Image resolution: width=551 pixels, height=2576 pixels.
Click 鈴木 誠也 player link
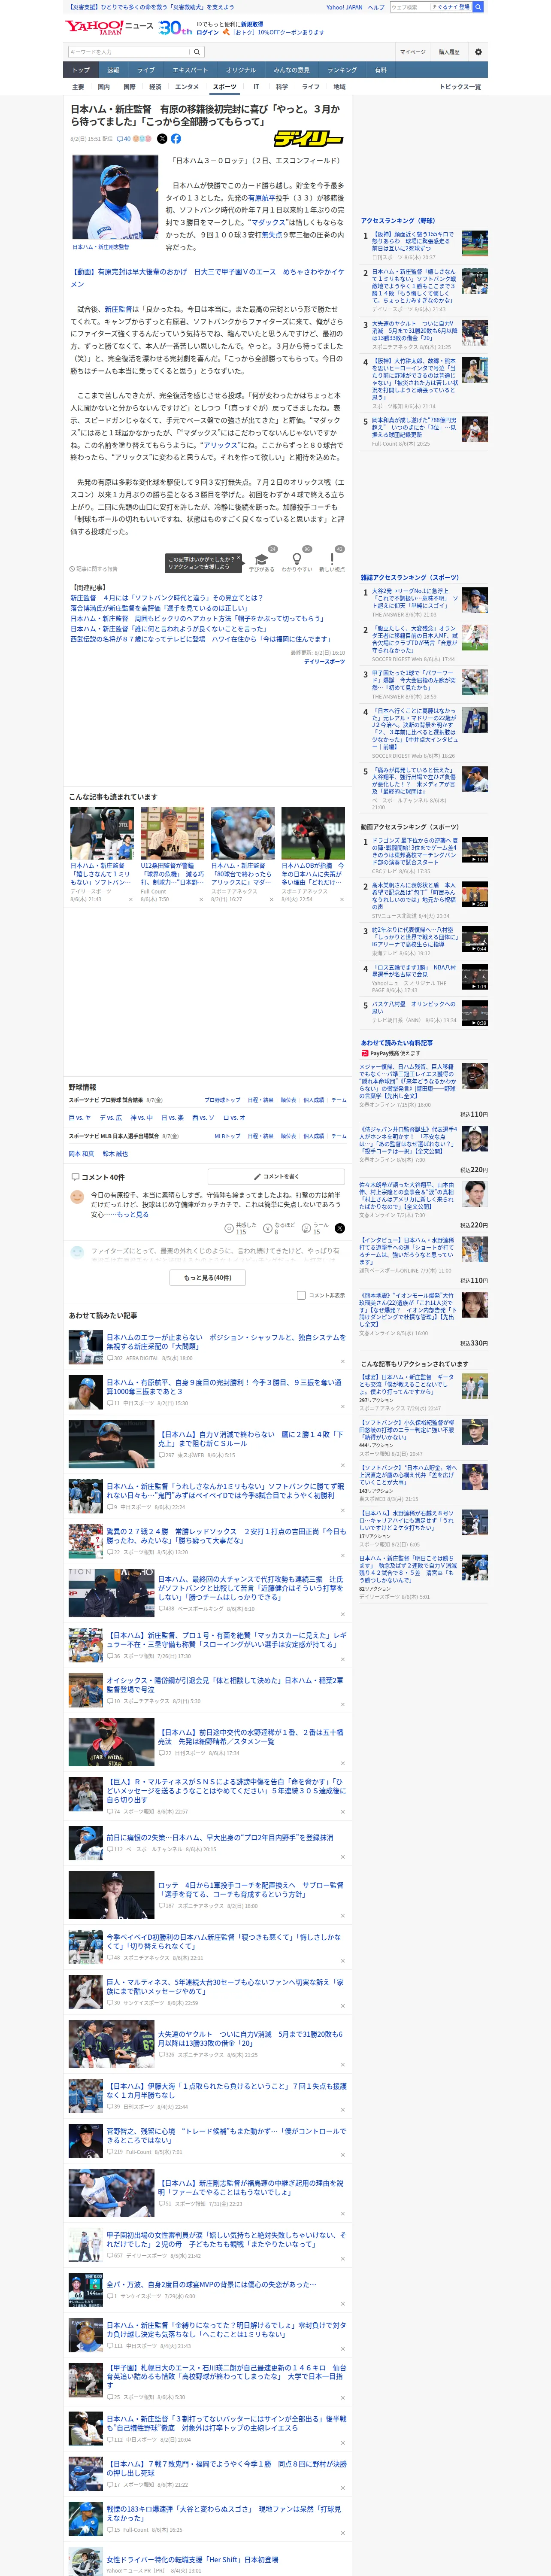click(x=115, y=1154)
